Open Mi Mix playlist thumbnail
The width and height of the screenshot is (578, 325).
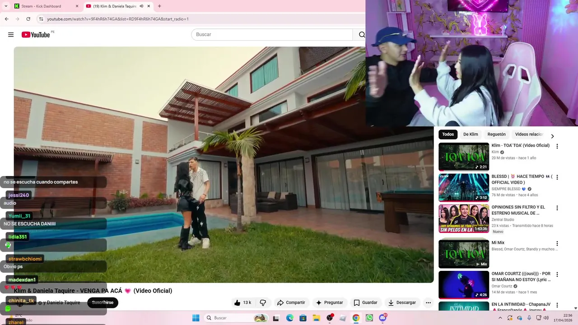(464, 254)
